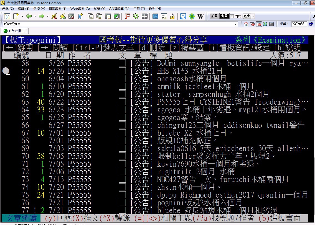Click the Tiny URL icon

[x=311, y=24]
